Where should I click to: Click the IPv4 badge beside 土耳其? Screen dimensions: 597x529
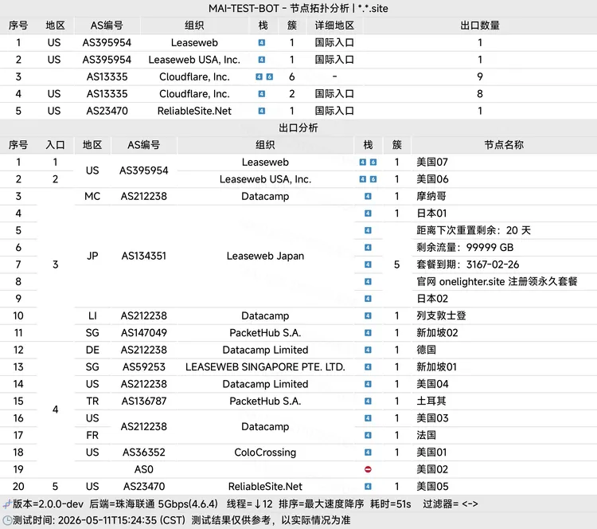click(x=368, y=401)
